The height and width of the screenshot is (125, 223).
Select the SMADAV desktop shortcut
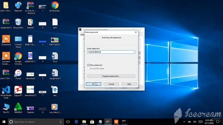18,108
